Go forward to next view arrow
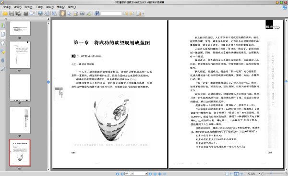 165,174
